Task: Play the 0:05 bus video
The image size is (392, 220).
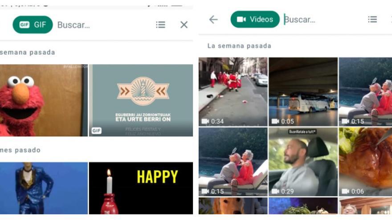Action: click(x=303, y=92)
